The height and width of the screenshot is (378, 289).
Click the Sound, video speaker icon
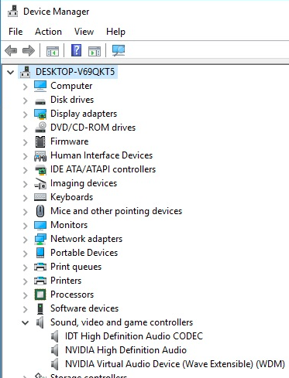[40, 322]
